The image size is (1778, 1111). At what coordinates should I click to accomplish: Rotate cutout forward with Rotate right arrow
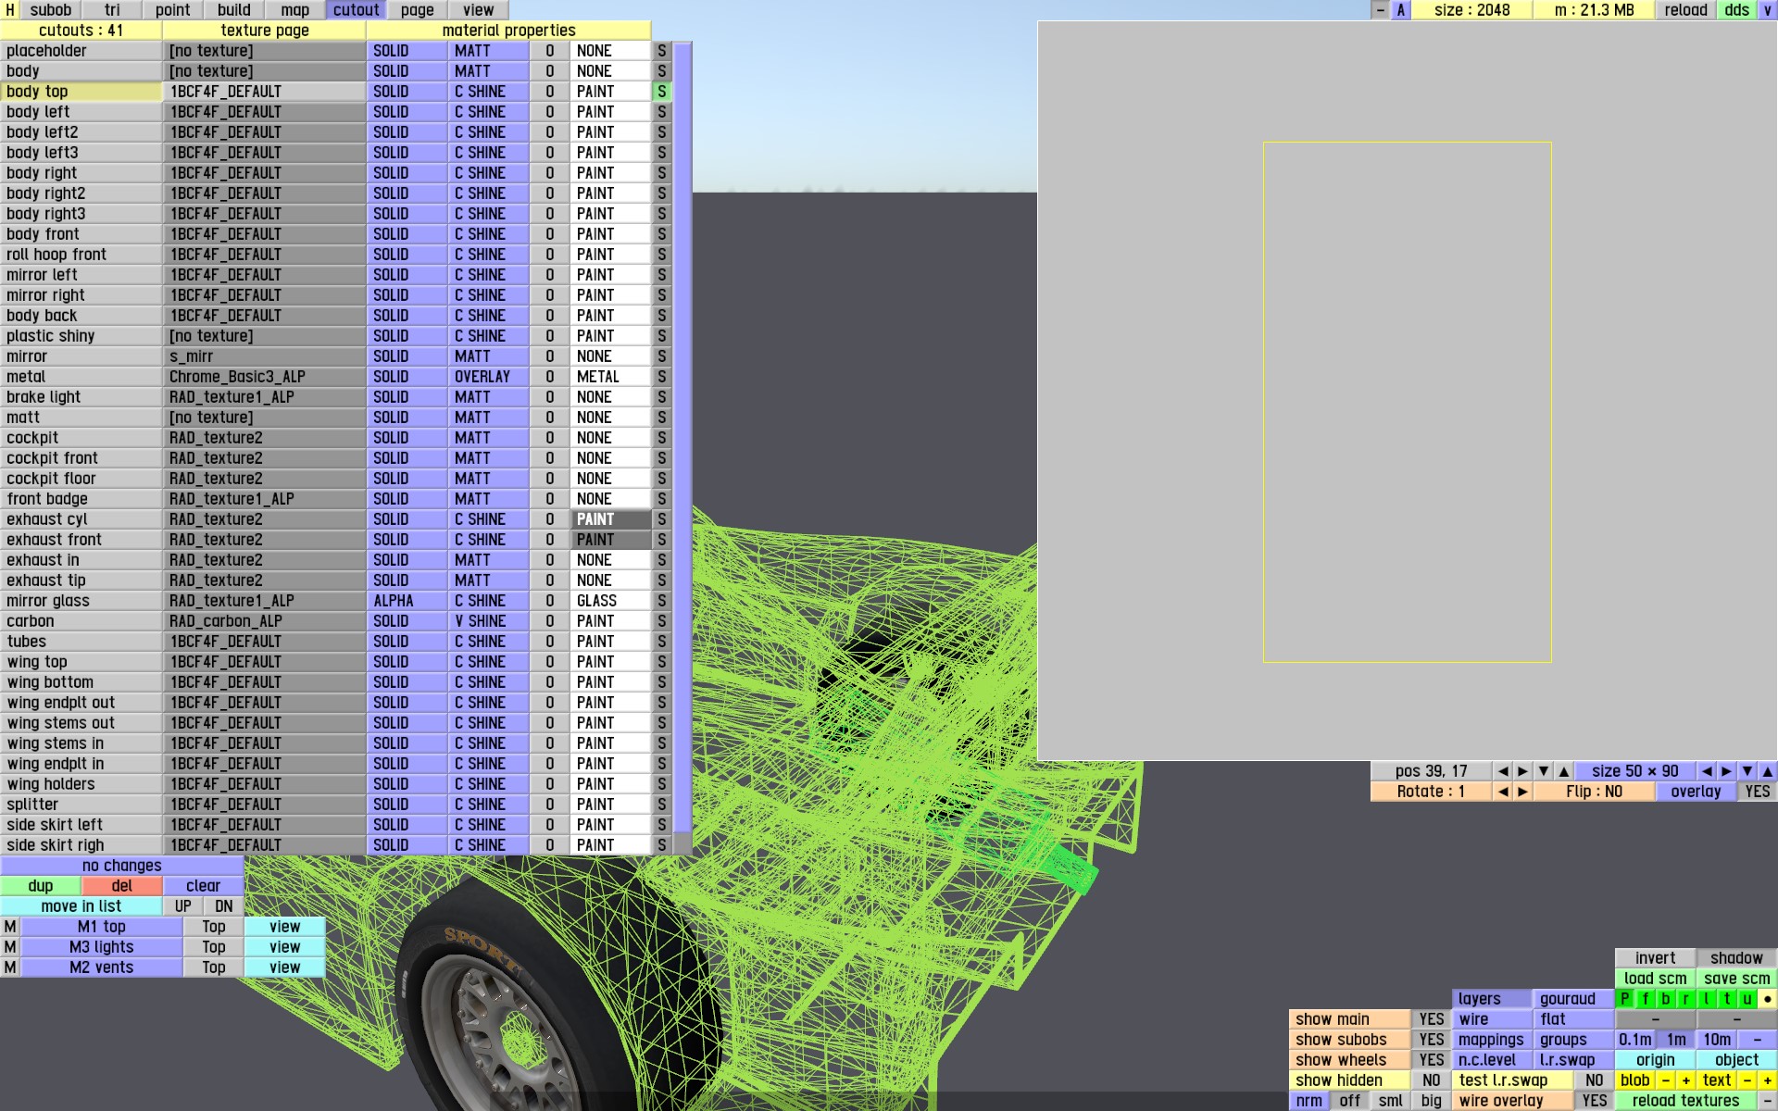pos(1522,792)
